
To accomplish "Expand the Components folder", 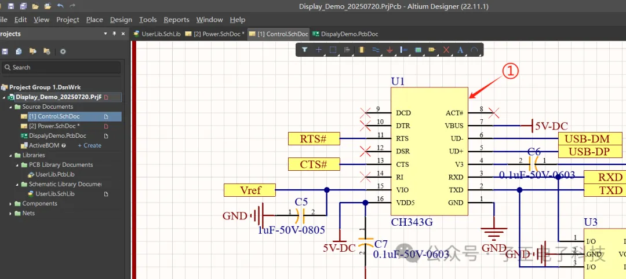I will [x=11, y=203].
